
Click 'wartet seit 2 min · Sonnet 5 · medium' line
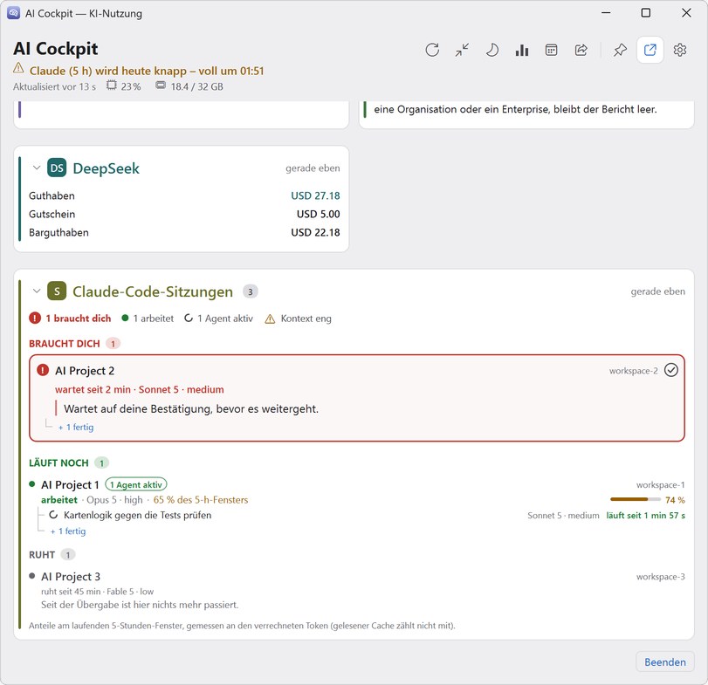click(x=139, y=389)
